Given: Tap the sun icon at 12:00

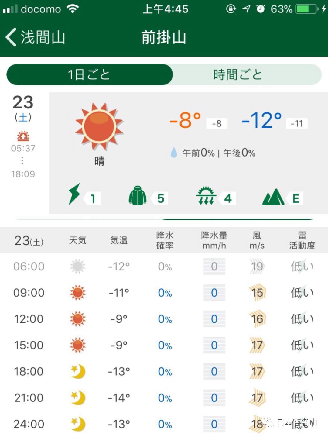Looking at the screenshot, I should pos(78,319).
